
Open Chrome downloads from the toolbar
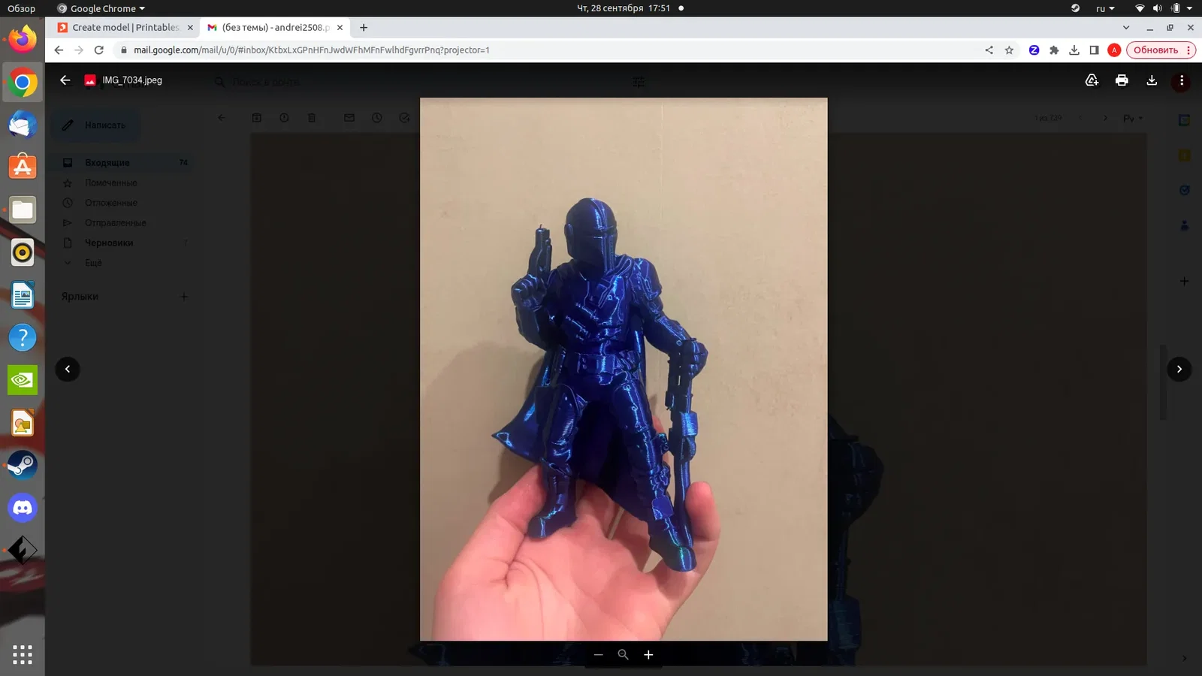tap(1074, 50)
